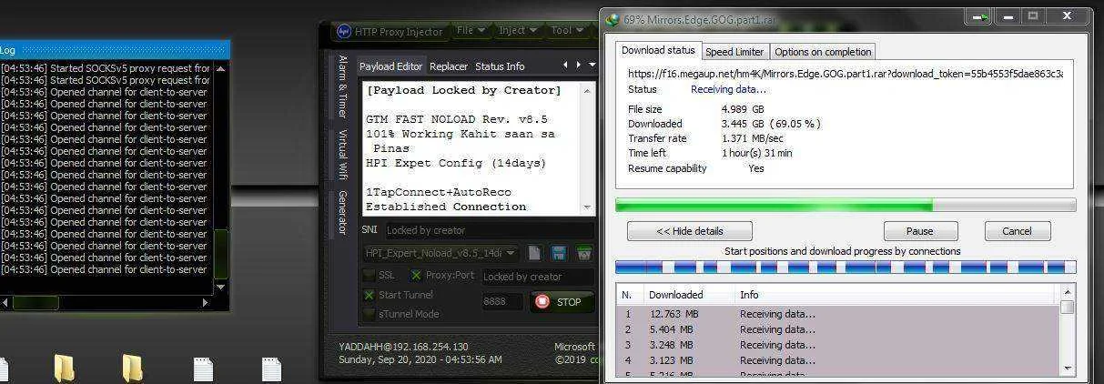Click the STOP button to stop the tunnel

point(562,301)
